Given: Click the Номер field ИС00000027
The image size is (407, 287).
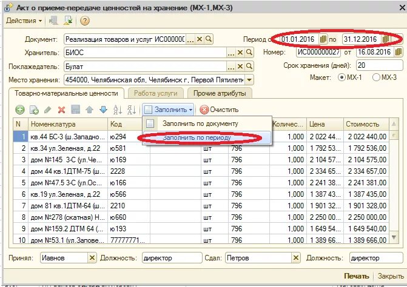Looking at the screenshot, I should pos(318,52).
